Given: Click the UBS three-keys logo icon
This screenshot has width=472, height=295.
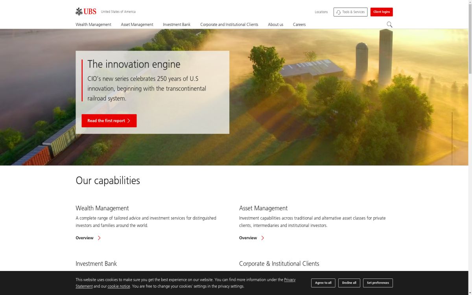Looking at the screenshot, I should click(x=79, y=11).
